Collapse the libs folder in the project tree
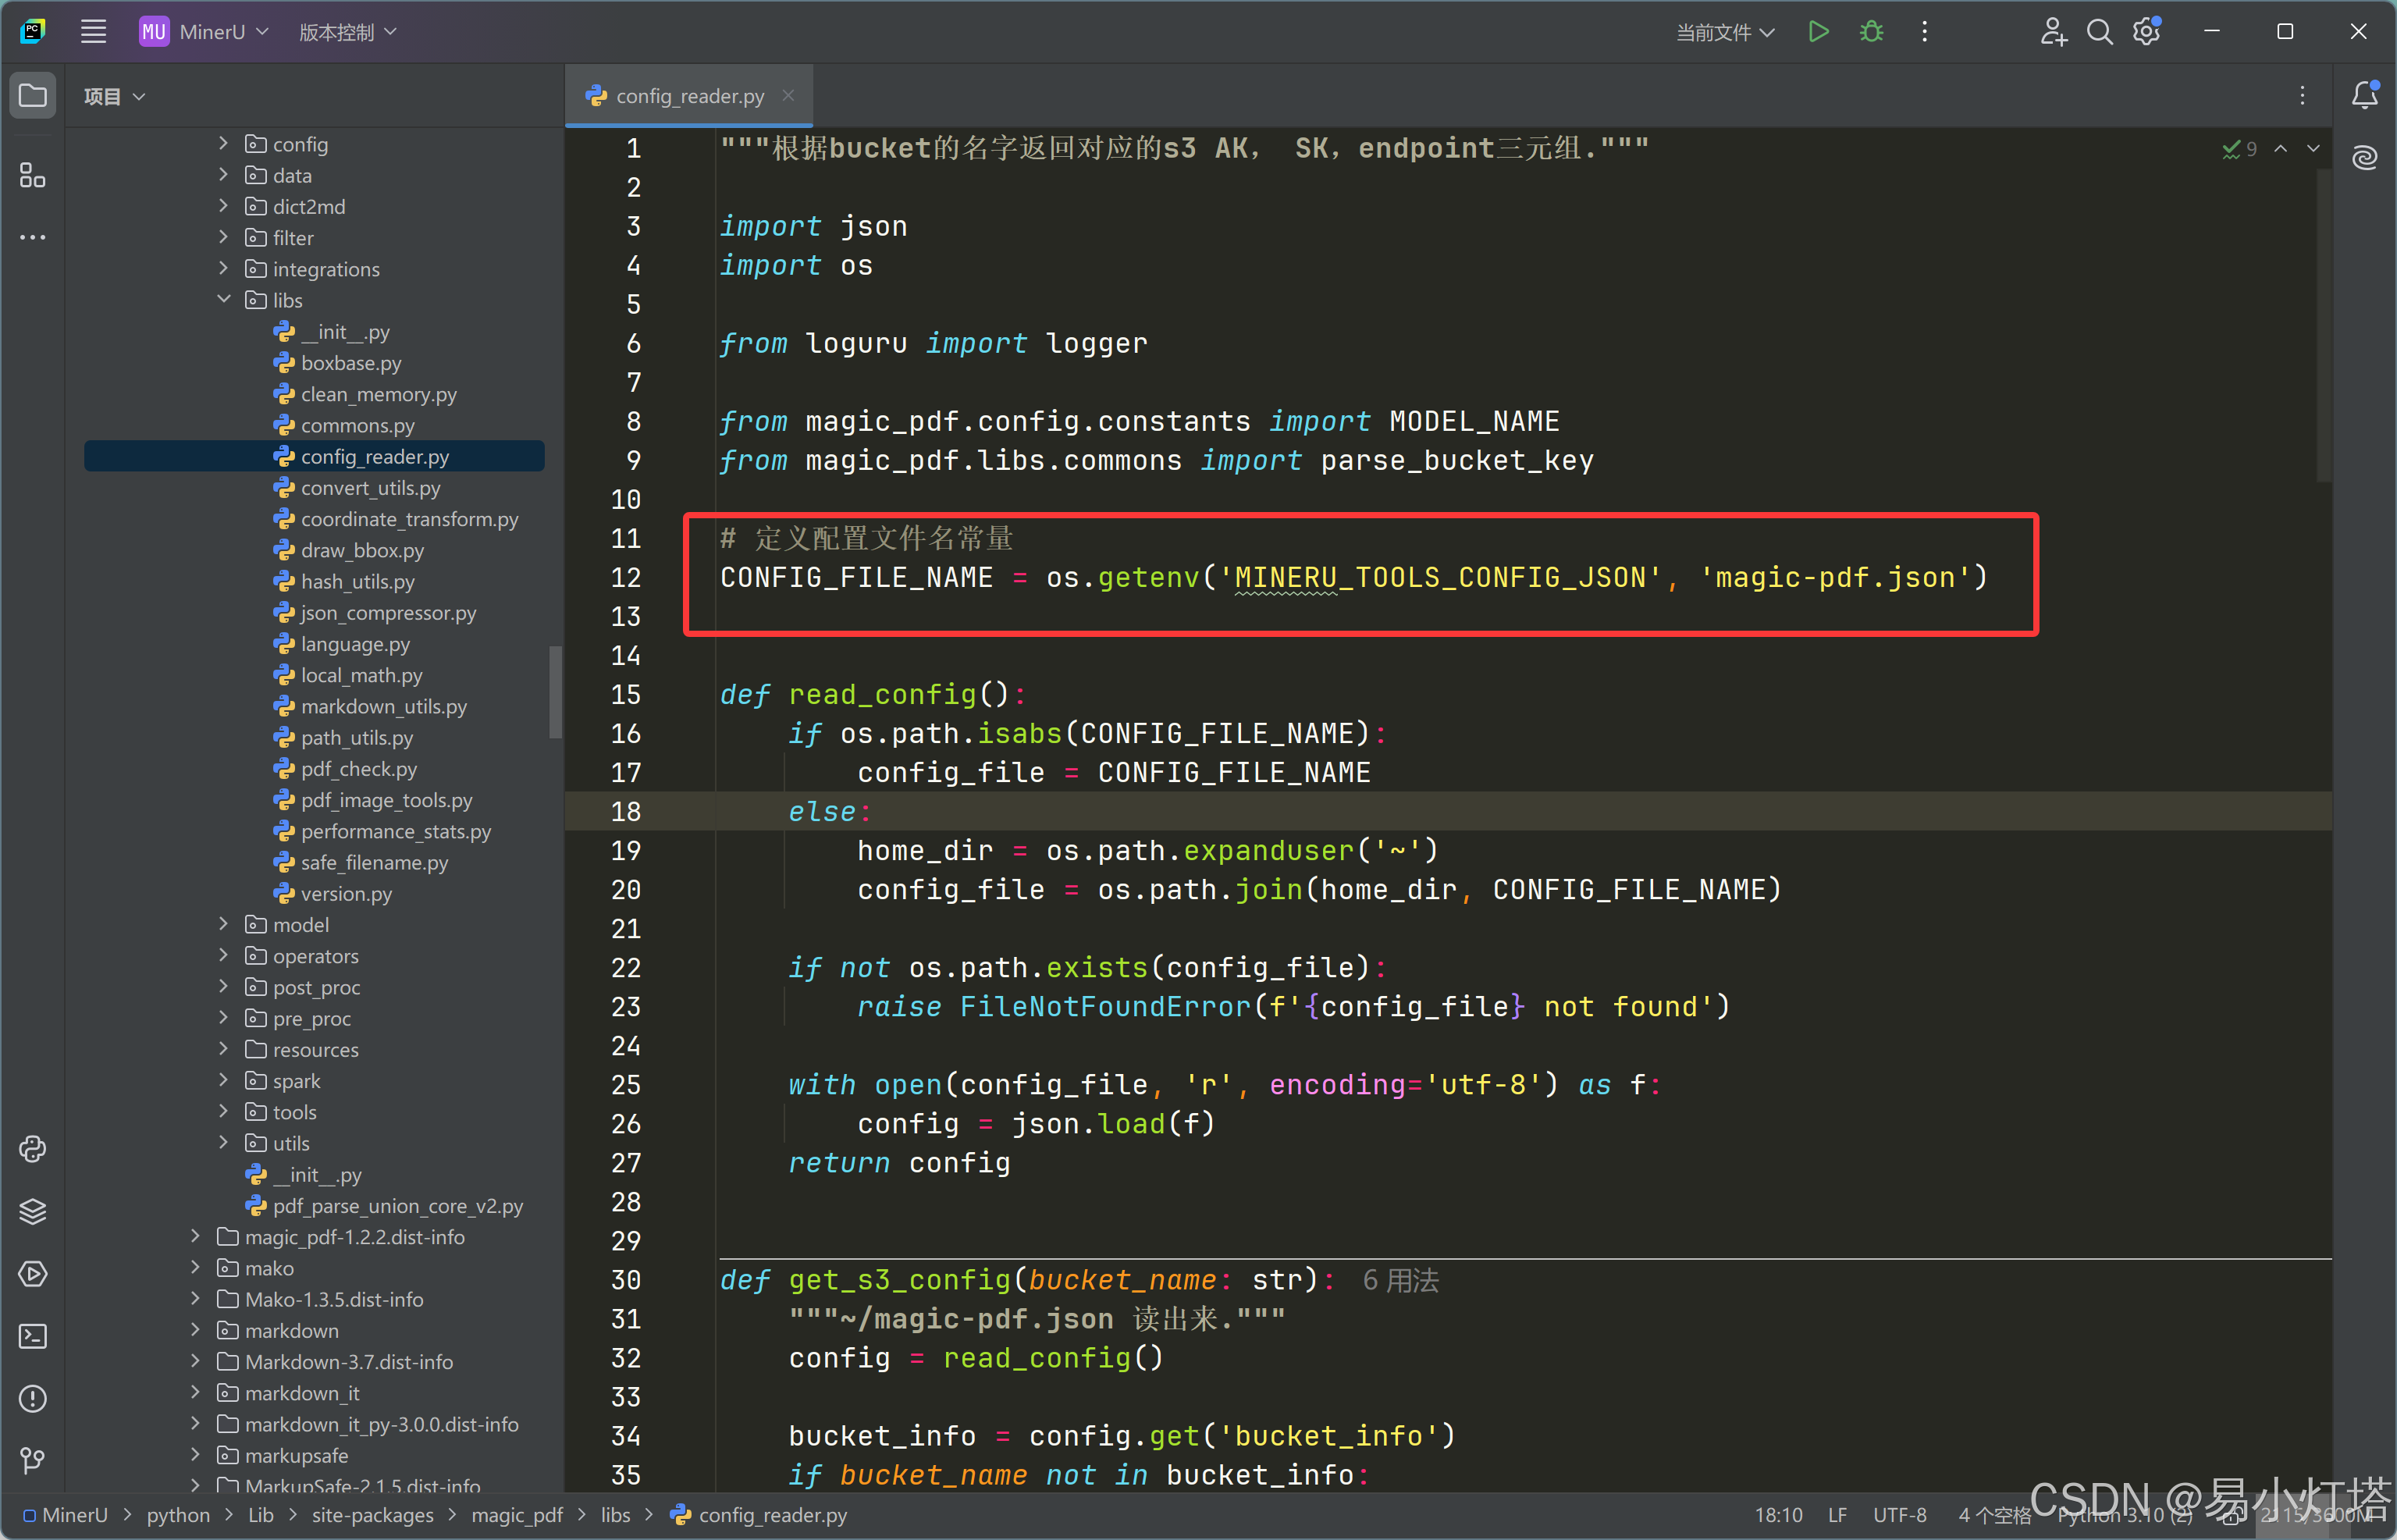This screenshot has height=1540, width=2397. 224,300
